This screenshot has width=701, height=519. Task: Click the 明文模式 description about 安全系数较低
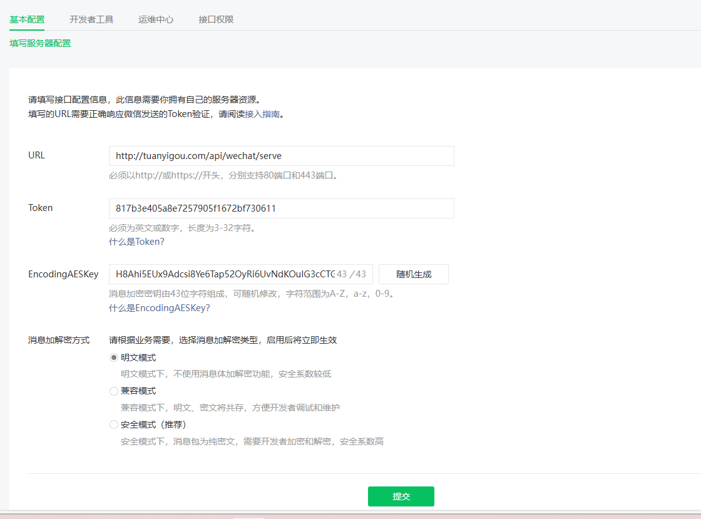tap(226, 374)
